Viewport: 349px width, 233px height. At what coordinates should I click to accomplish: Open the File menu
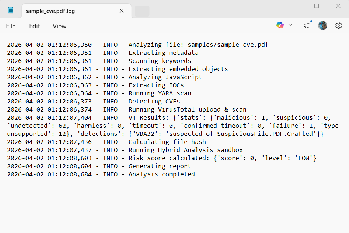(11, 26)
